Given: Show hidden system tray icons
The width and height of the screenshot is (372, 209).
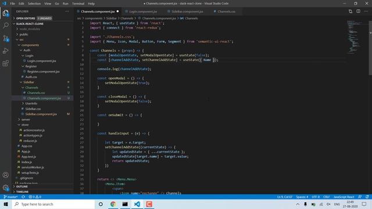Looking at the screenshot, I should [x=298, y=204].
